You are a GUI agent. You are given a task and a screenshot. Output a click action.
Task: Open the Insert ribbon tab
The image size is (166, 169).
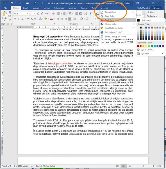point(26,8)
